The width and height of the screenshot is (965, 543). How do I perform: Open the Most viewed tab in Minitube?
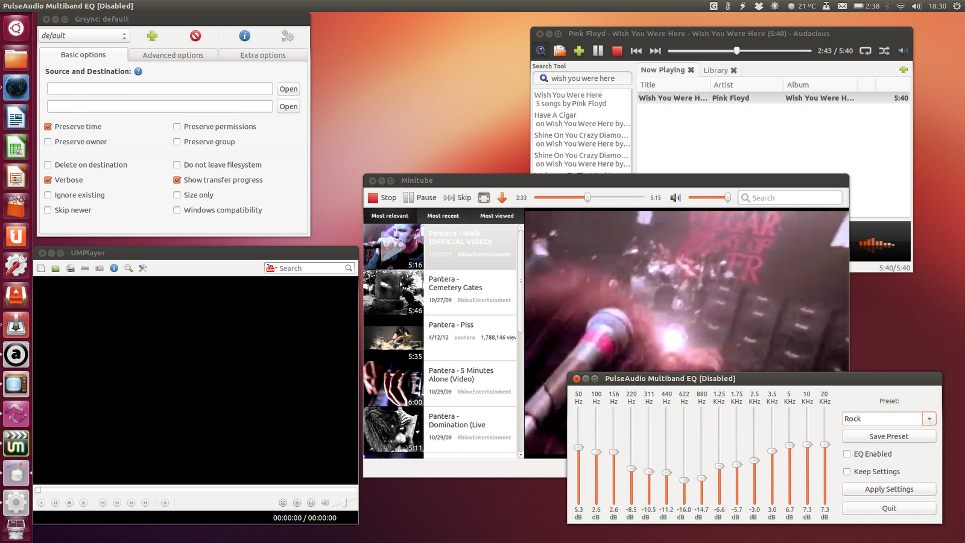tap(496, 215)
